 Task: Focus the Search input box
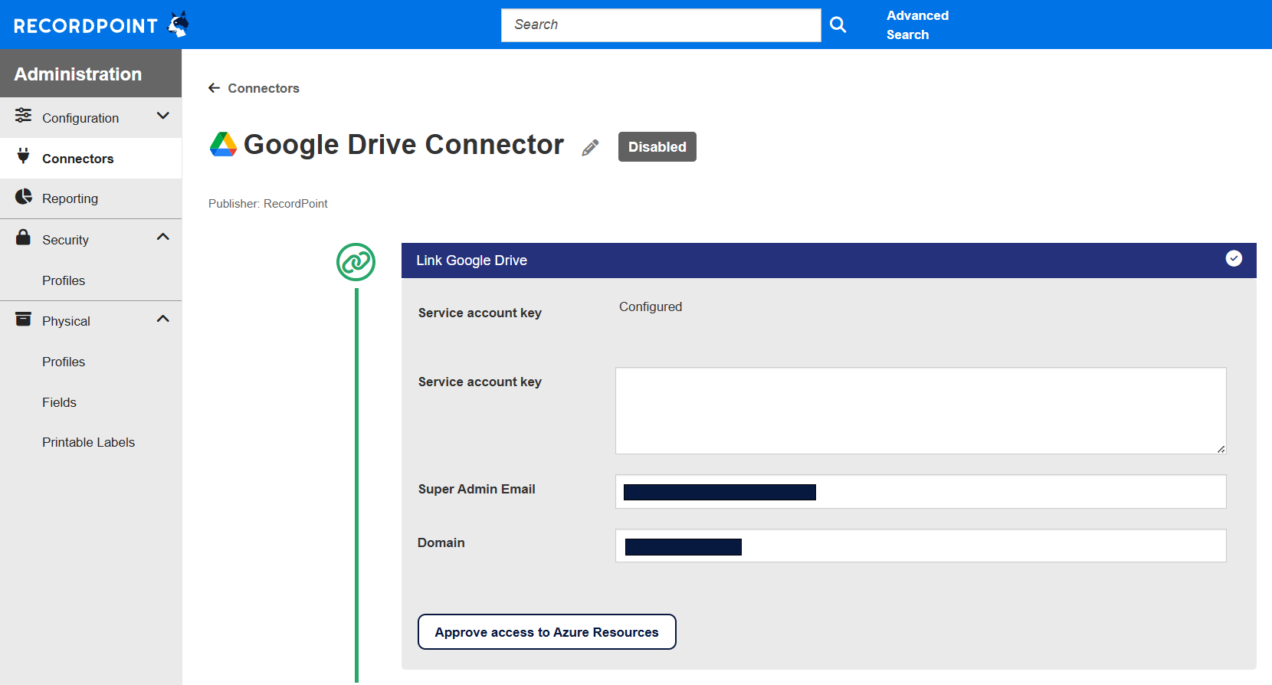pyautogui.click(x=661, y=25)
